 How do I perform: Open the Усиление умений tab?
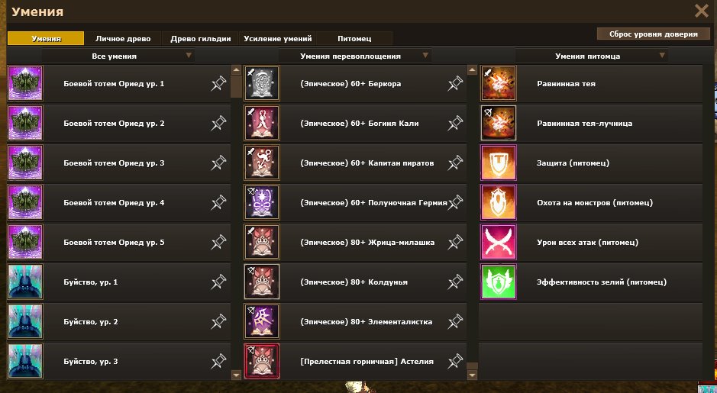[x=278, y=38]
